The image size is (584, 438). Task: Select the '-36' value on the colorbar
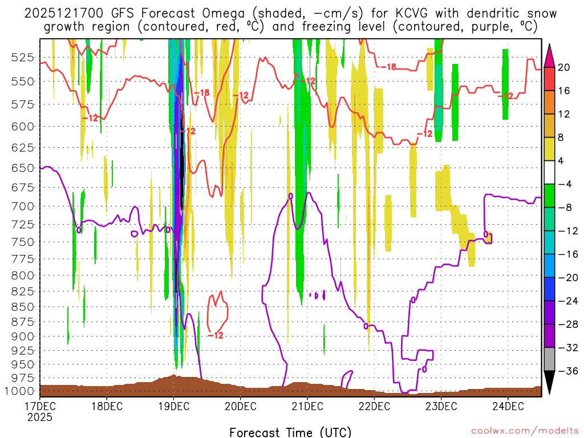click(x=567, y=371)
